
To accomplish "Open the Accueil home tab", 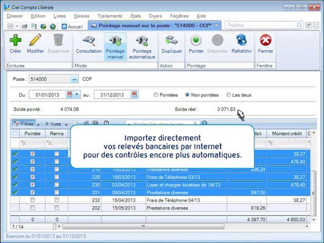I will pyautogui.click(x=72, y=26).
